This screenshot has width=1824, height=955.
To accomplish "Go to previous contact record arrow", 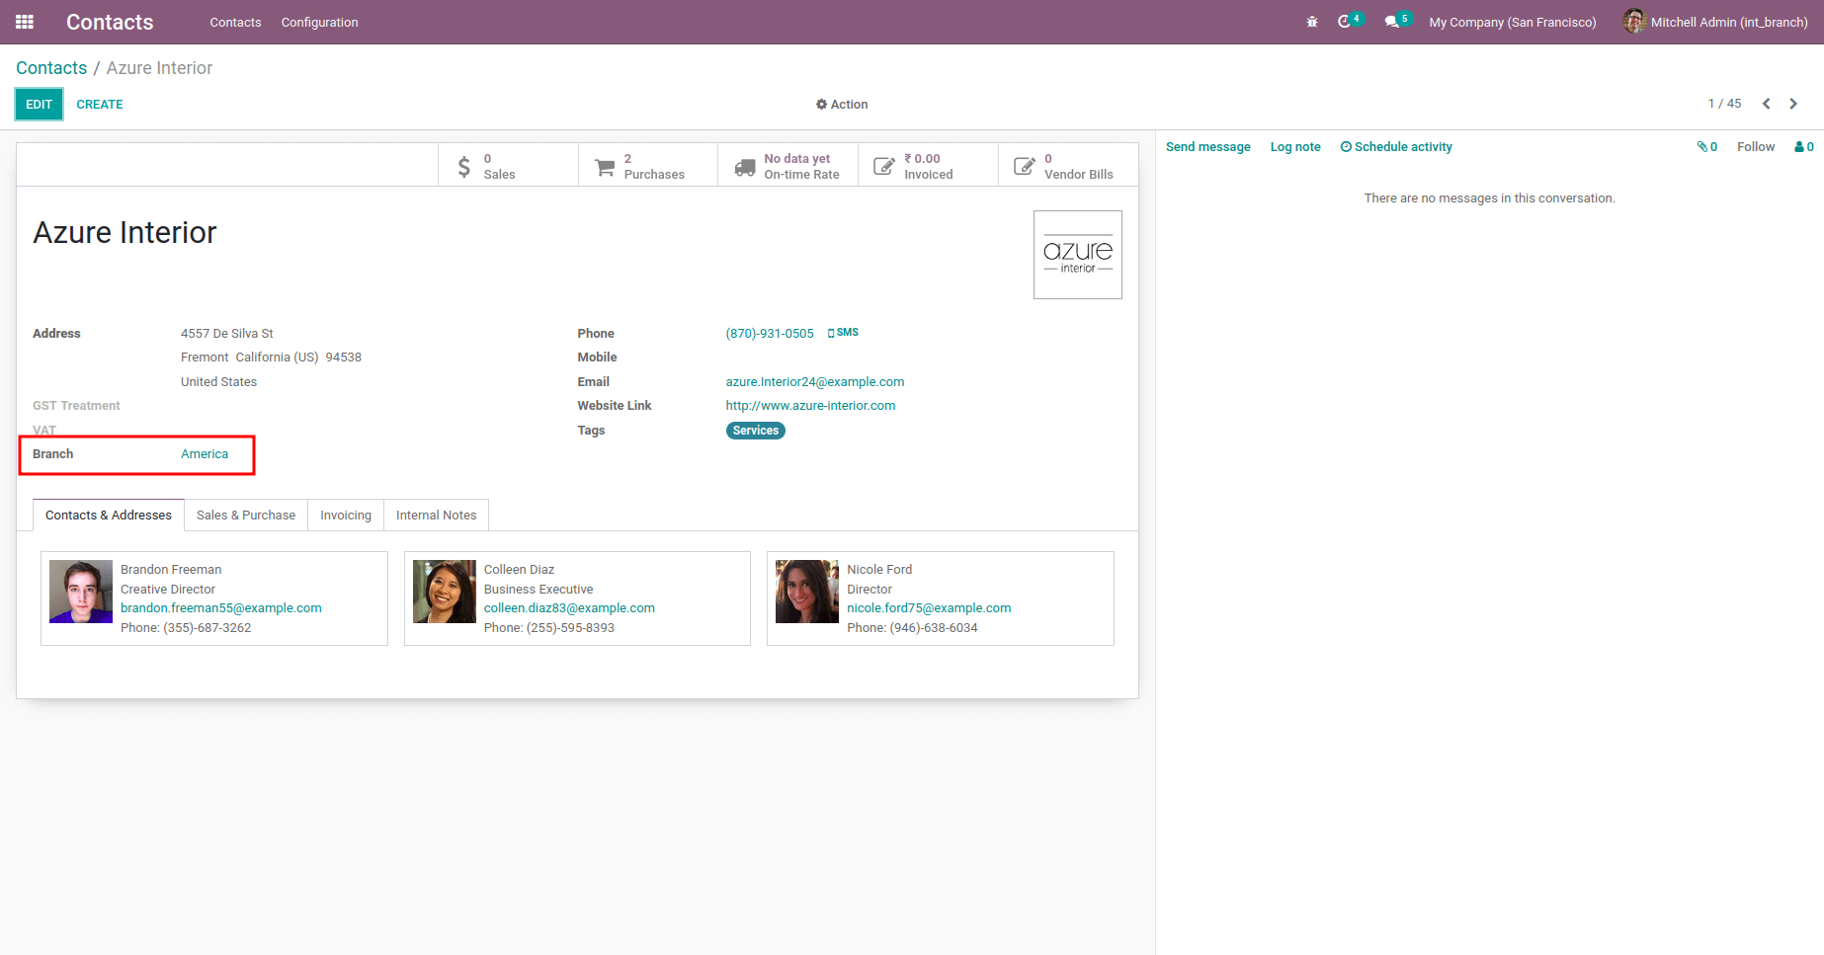I will pyautogui.click(x=1767, y=104).
